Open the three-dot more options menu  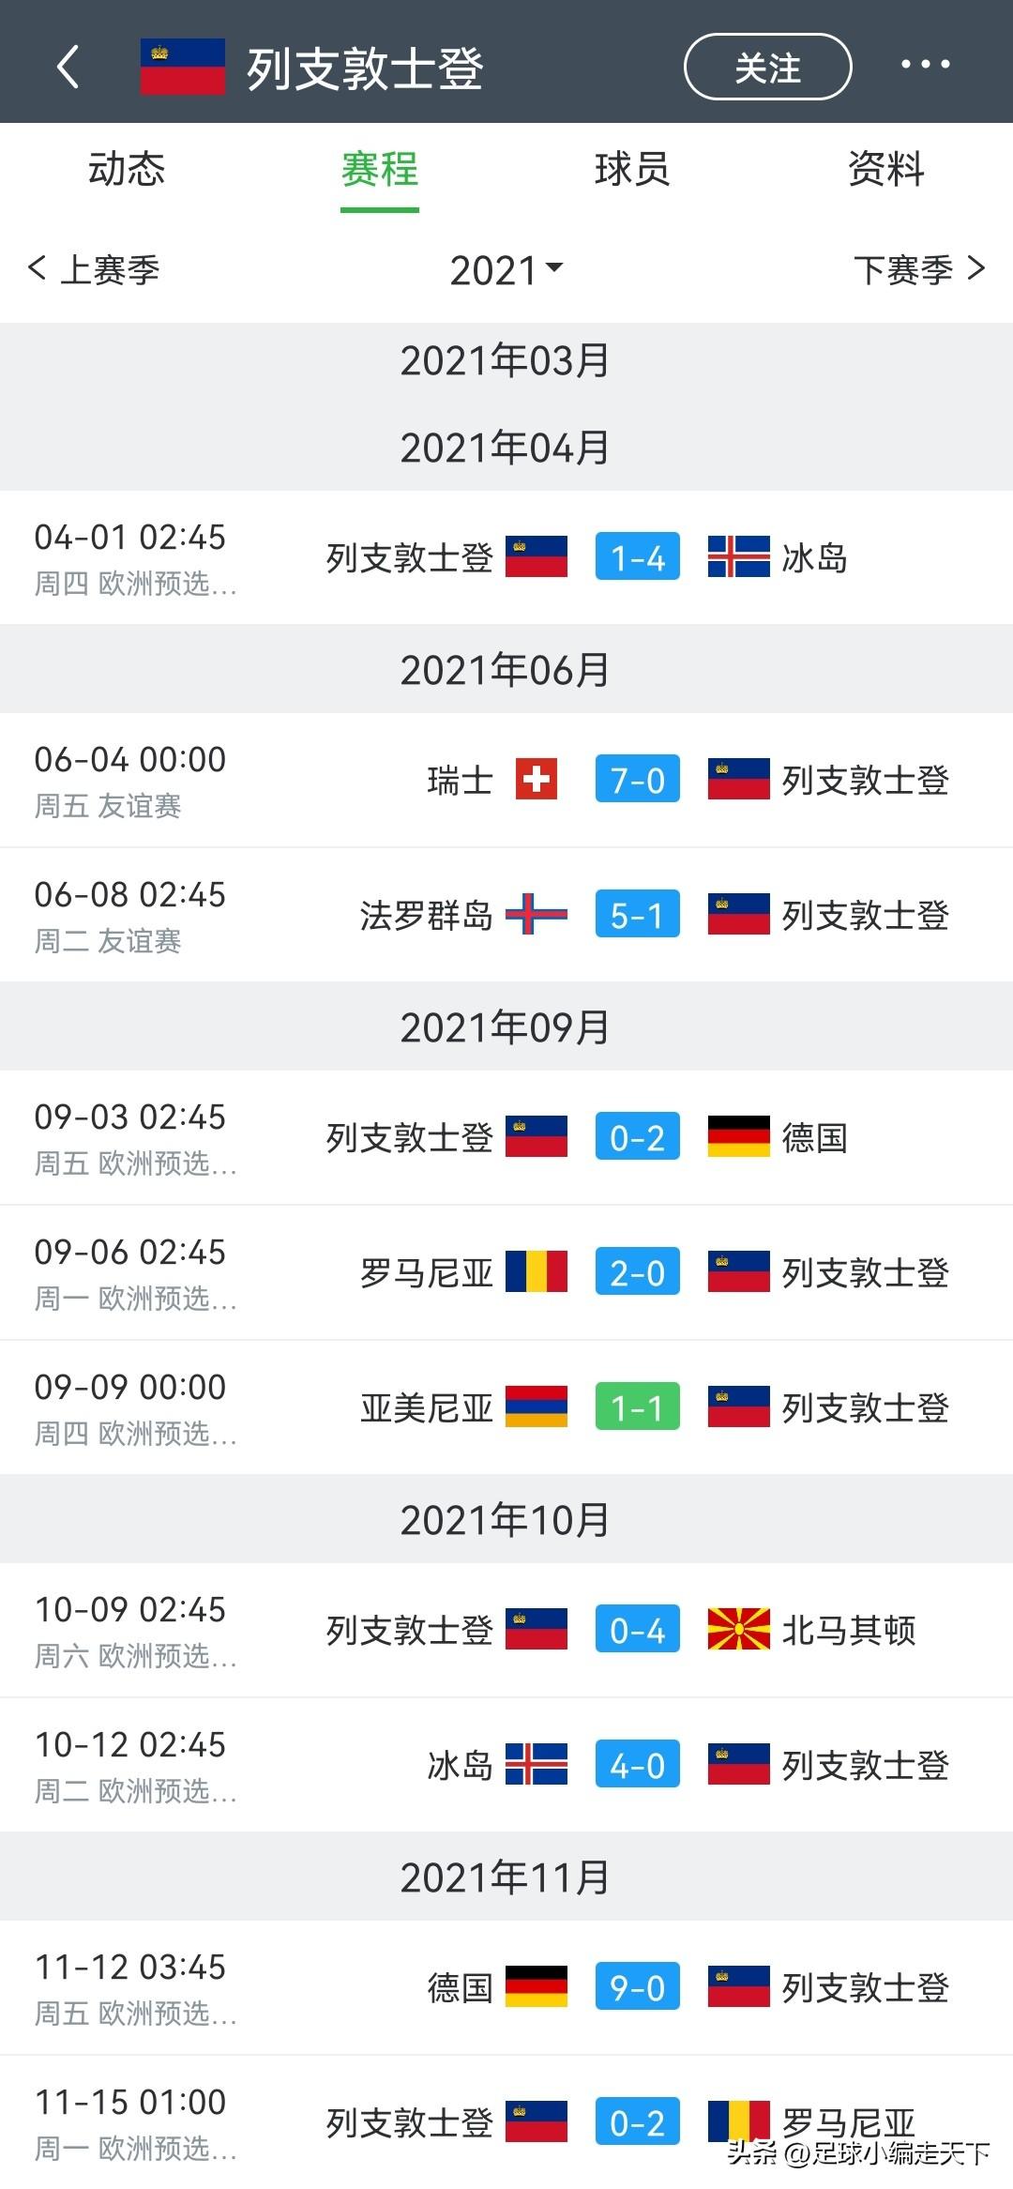coord(925,65)
